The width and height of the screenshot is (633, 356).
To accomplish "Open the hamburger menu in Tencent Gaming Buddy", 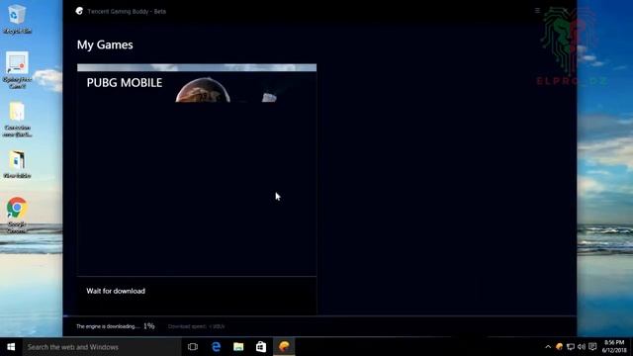I will pyautogui.click(x=537, y=11).
